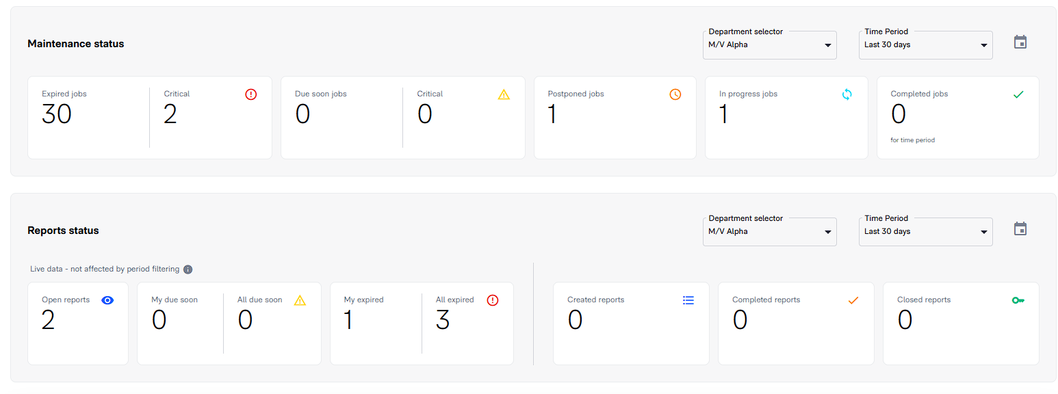The width and height of the screenshot is (1058, 394).
Task: Click the green key icon on Closed reports
Action: coord(1018,300)
